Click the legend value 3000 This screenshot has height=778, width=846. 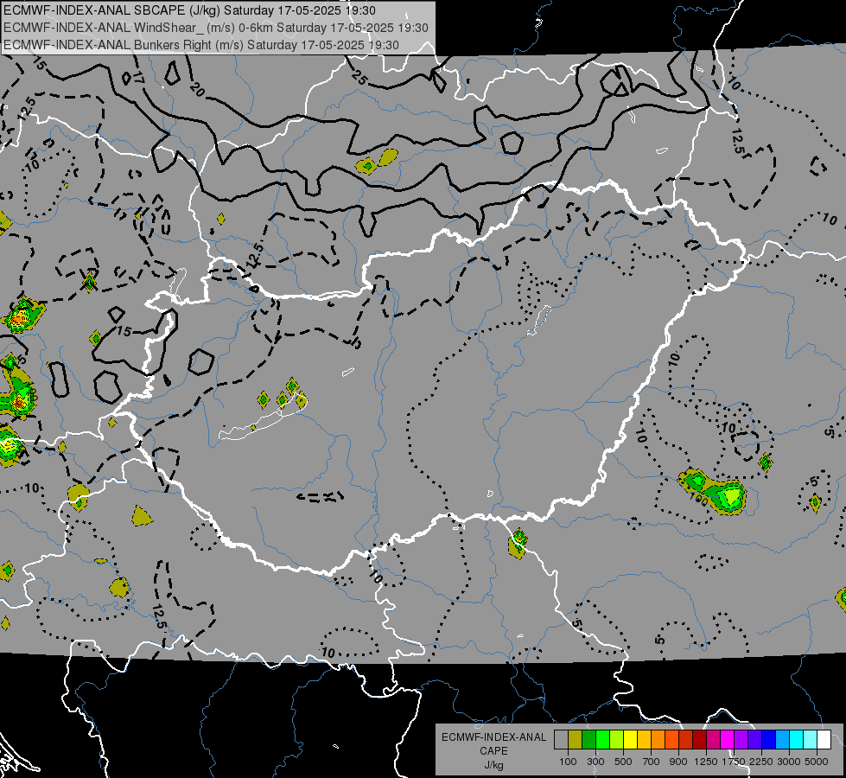pyautogui.click(x=789, y=762)
